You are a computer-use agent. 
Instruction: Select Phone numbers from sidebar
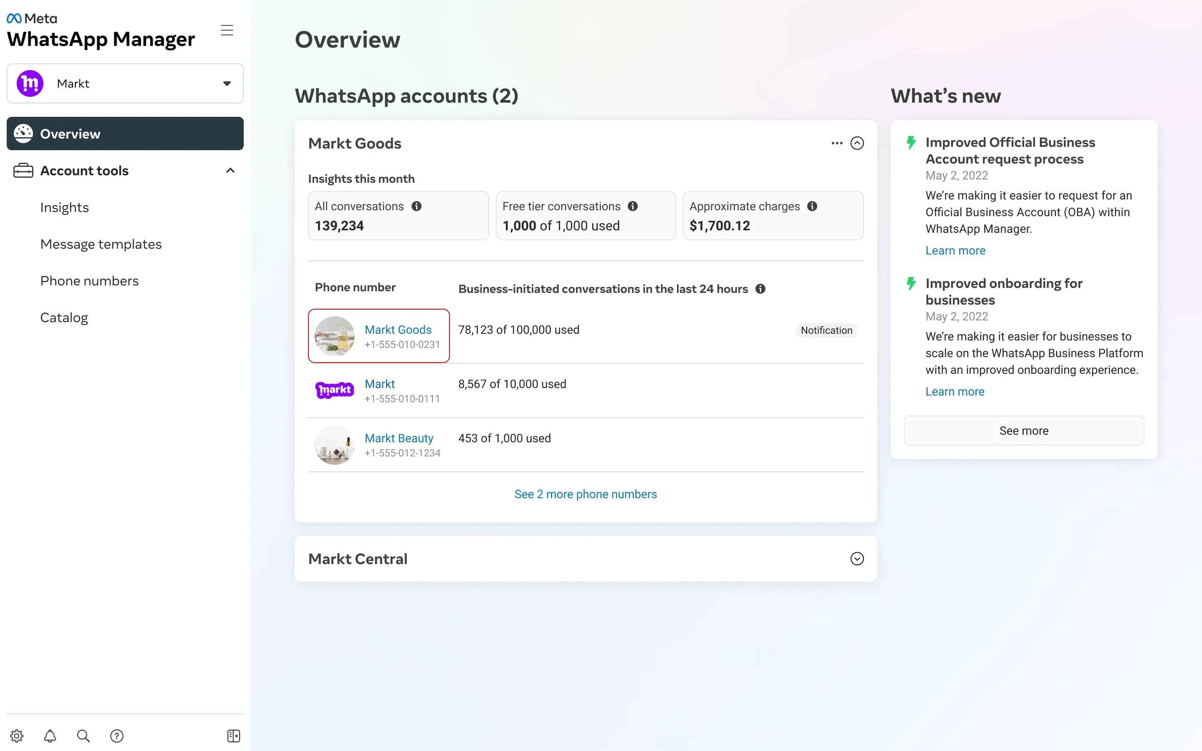[89, 280]
